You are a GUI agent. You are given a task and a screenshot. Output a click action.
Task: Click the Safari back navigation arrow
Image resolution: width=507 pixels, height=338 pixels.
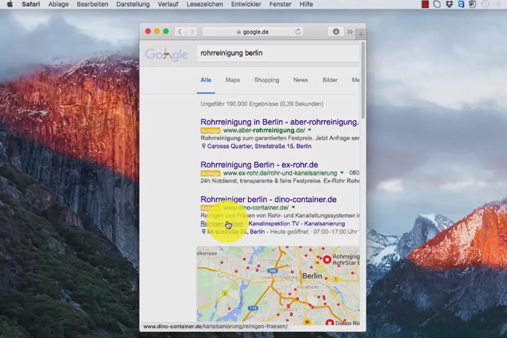[x=180, y=32]
